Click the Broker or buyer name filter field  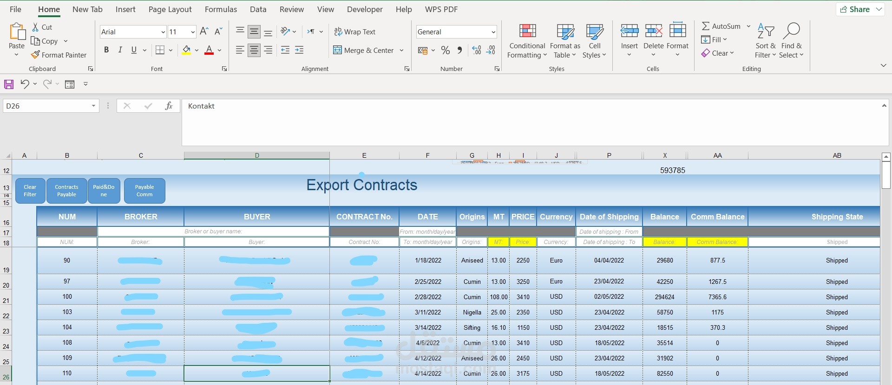click(213, 231)
